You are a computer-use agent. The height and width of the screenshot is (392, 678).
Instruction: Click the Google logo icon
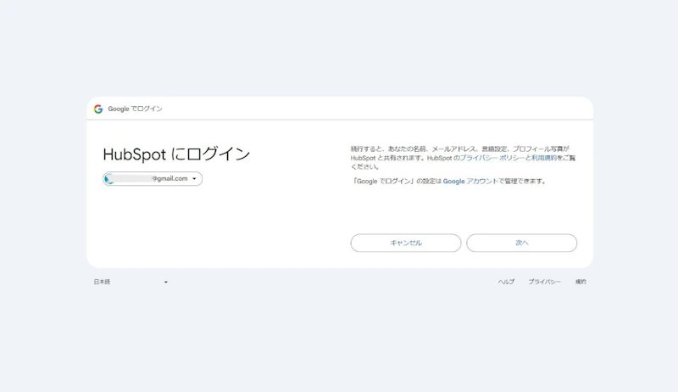98,109
